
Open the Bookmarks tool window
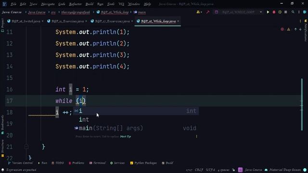tap(2, 125)
